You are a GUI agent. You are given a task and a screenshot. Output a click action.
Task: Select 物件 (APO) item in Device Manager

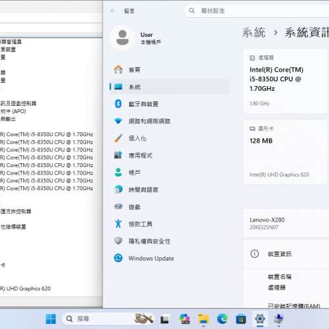coord(13,111)
